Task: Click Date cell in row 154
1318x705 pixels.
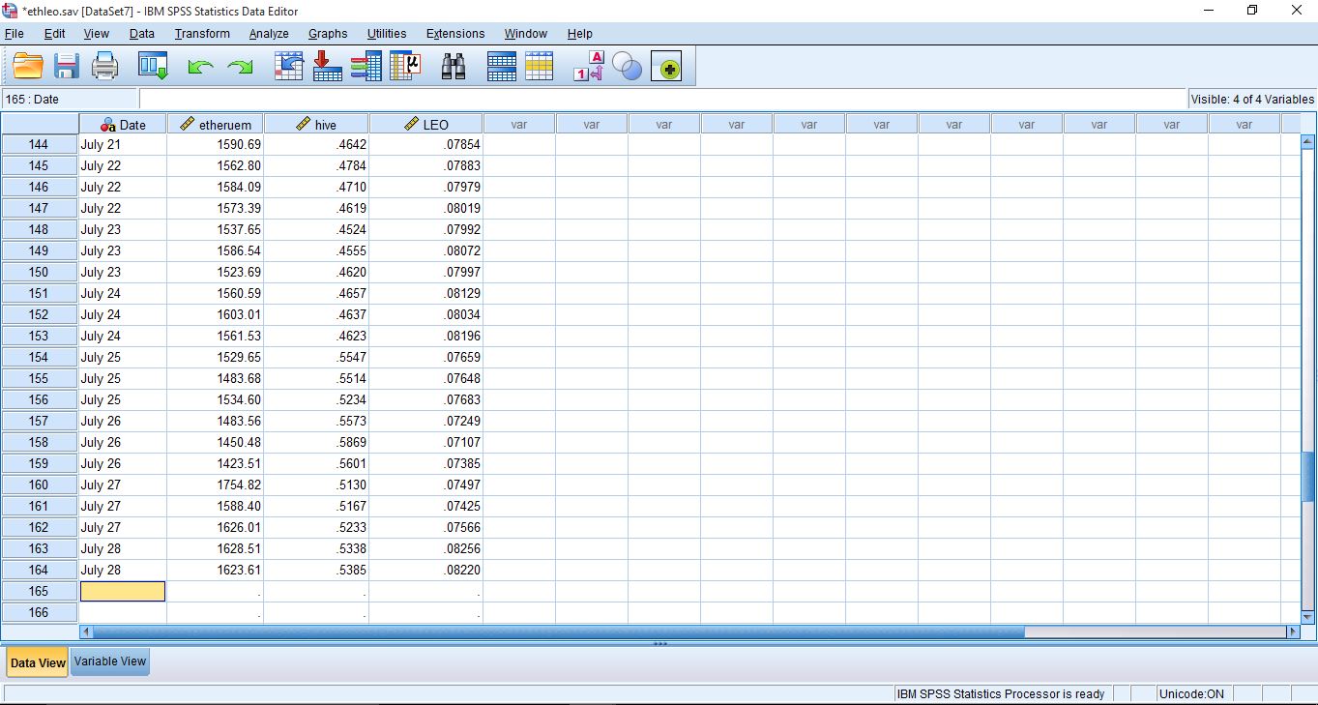Action: pyautogui.click(x=123, y=357)
